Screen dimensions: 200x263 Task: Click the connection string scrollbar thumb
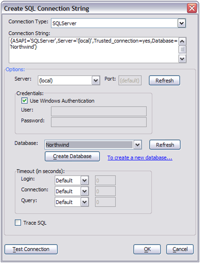point(182,49)
